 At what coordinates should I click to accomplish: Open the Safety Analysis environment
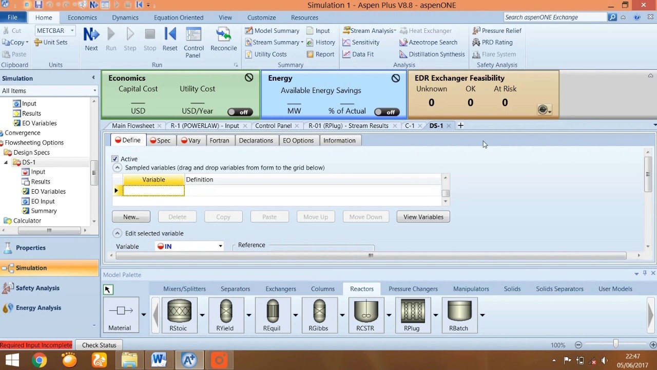click(49, 288)
